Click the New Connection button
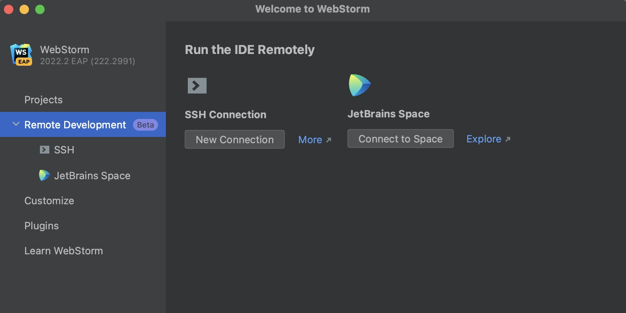626x313 pixels. pyautogui.click(x=235, y=139)
